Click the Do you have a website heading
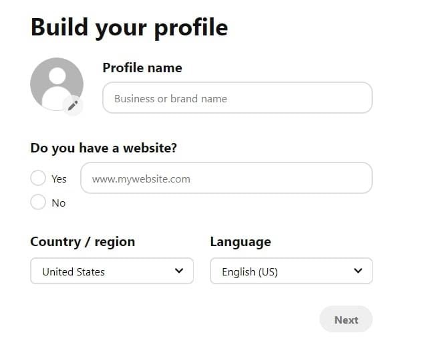This screenshot has height=343, width=433. click(x=104, y=148)
